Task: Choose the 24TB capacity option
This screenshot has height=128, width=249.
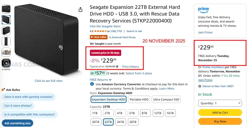Action: 121,122
